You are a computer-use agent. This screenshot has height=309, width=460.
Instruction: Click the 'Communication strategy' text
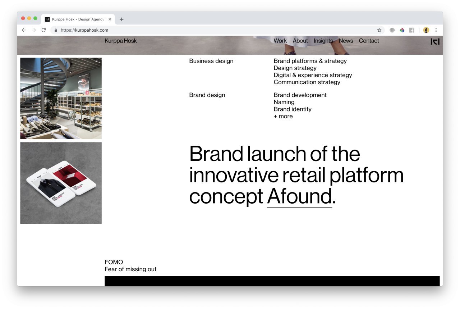click(x=307, y=82)
